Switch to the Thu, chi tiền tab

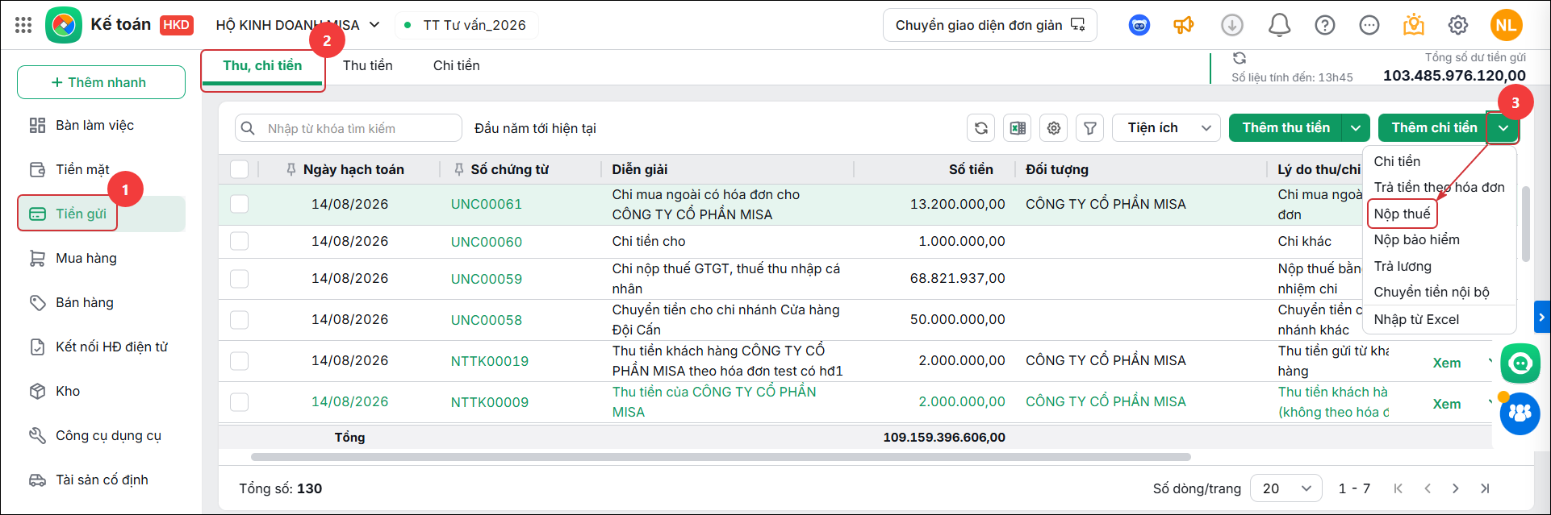262,66
